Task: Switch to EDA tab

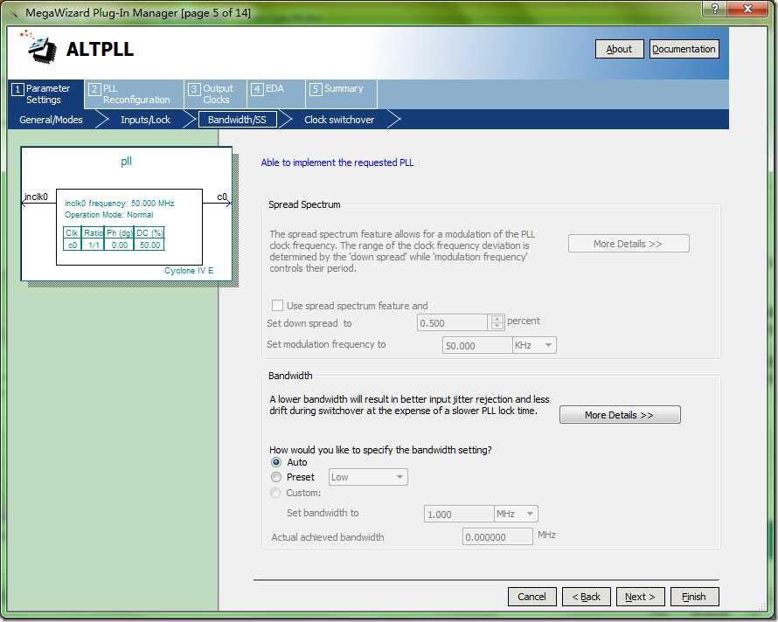Action: [275, 94]
